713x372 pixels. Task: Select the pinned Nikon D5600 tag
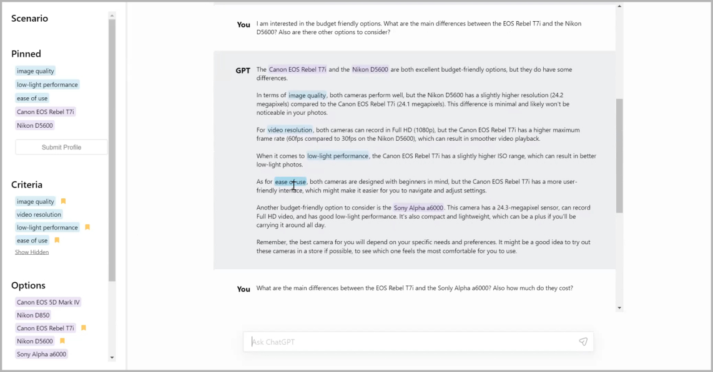pos(35,125)
